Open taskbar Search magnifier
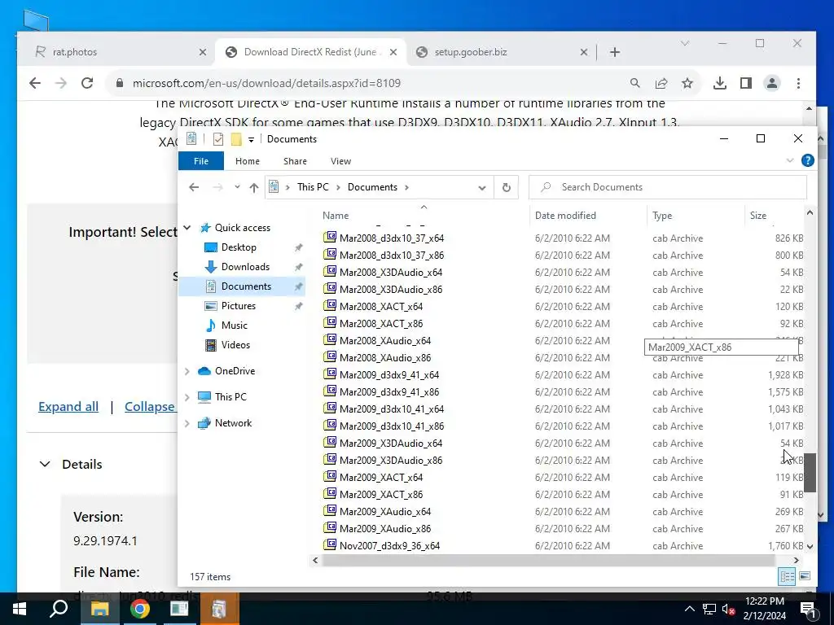This screenshot has height=625, width=834. pyautogui.click(x=59, y=609)
